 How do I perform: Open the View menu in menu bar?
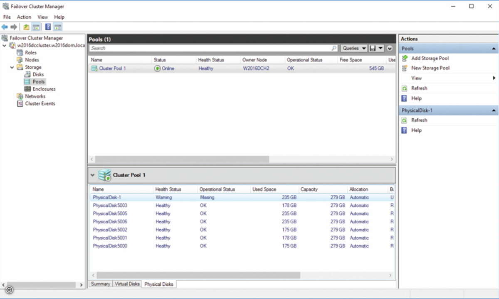tap(42, 17)
